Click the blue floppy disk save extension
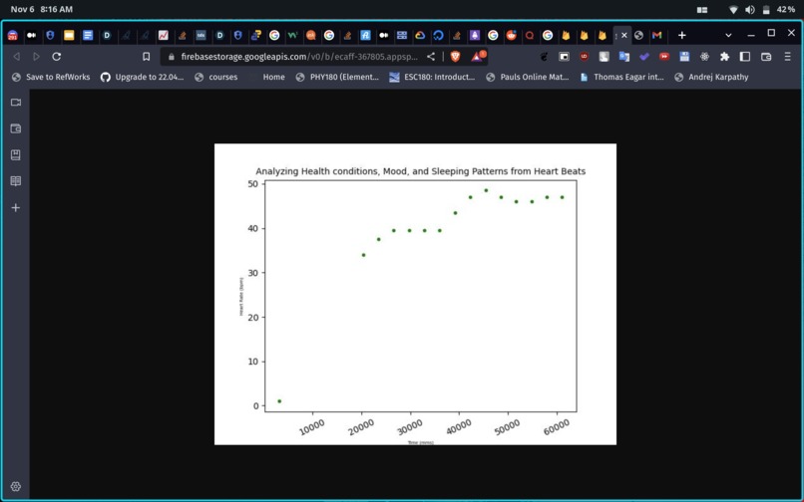This screenshot has width=804, height=502. (x=684, y=57)
